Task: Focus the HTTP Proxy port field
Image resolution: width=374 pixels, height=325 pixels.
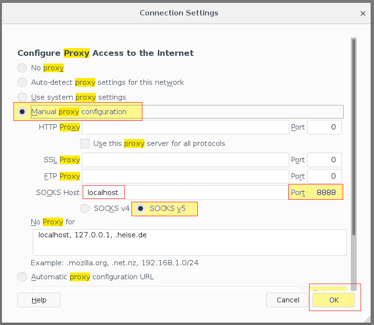Action: (324, 127)
